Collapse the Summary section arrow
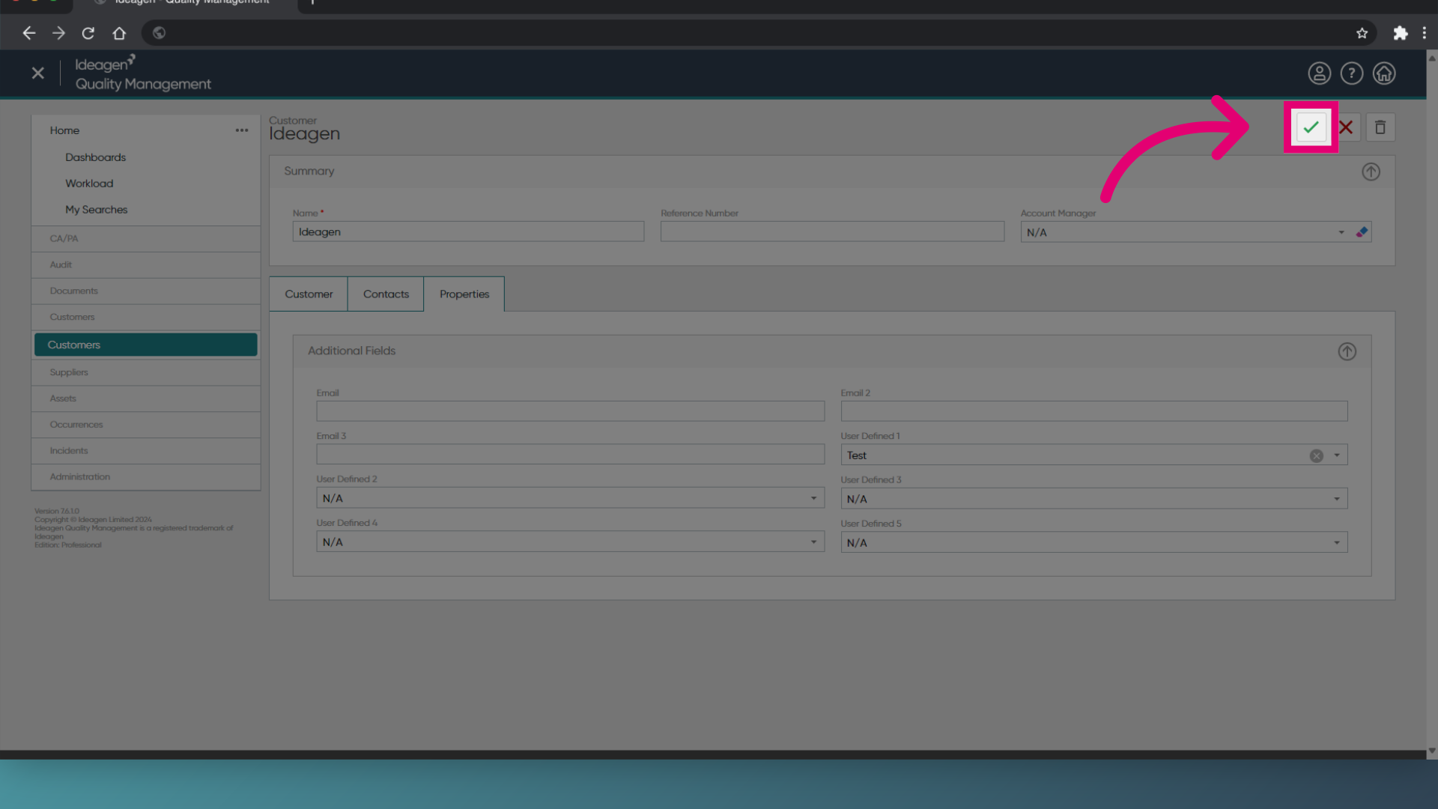Screen dimensions: 1438x809 [x=1371, y=172]
